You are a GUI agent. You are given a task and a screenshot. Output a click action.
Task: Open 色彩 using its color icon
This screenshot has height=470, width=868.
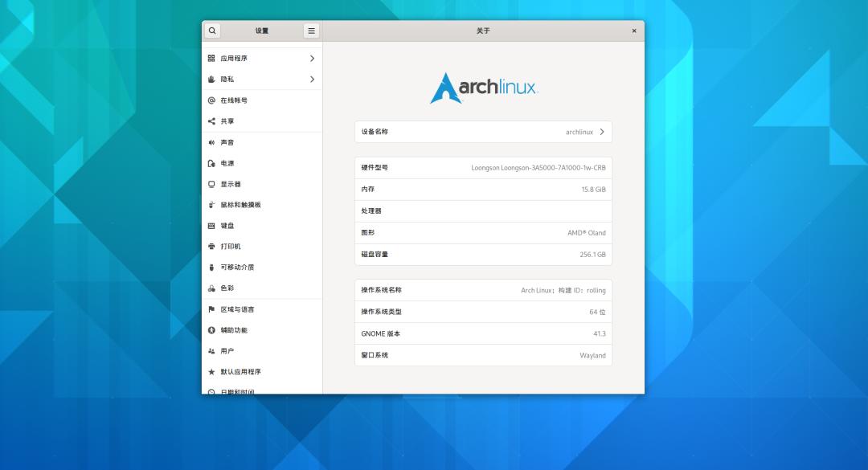212,288
